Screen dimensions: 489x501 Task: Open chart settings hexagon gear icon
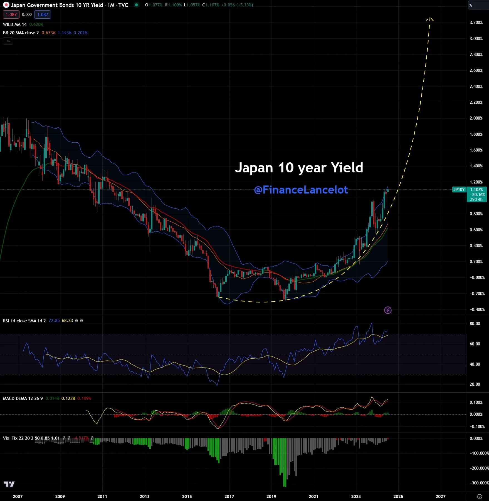pyautogui.click(x=479, y=497)
